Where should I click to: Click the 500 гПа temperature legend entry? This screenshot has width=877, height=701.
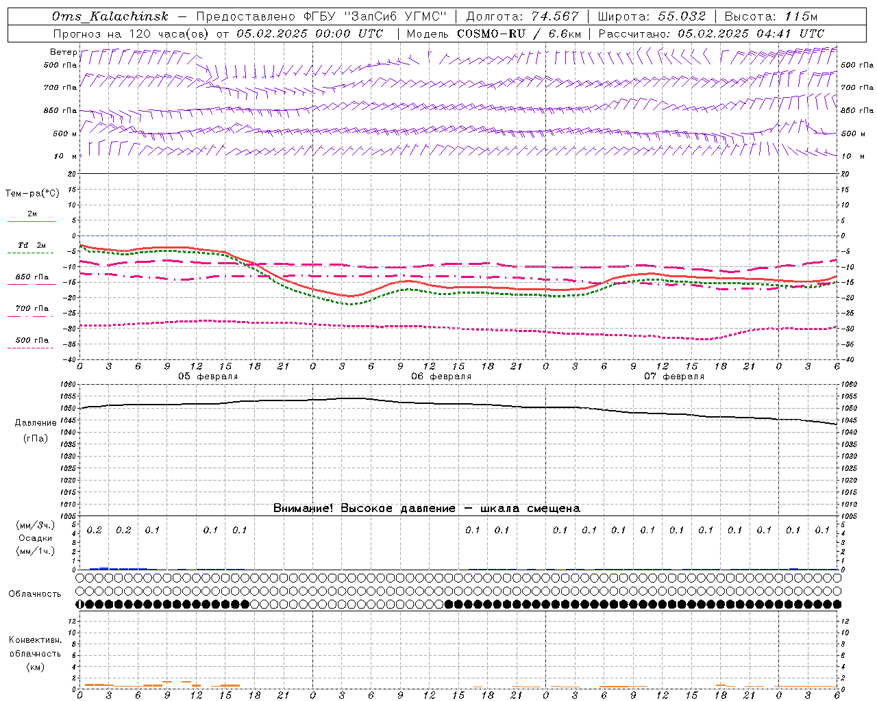coord(32,340)
